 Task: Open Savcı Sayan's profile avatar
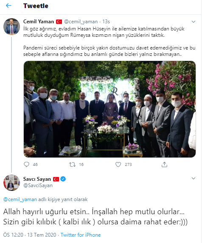(x=11, y=182)
